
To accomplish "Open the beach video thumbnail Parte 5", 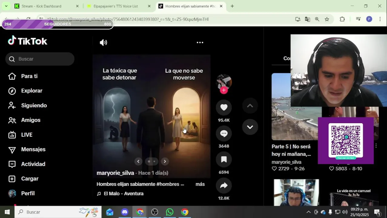I will coord(296,107).
